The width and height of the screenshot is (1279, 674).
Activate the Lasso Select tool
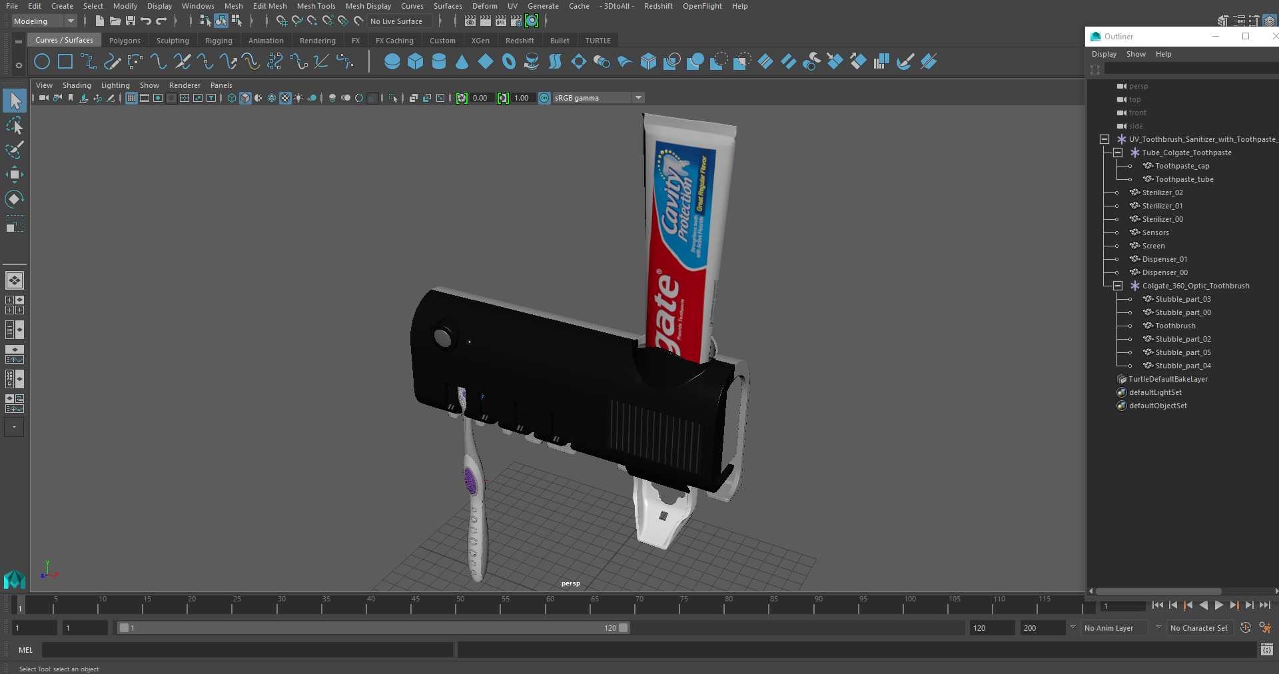(14, 126)
